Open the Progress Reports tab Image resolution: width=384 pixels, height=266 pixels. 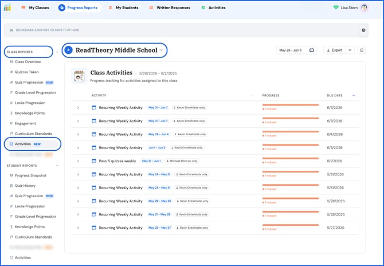(79, 7)
